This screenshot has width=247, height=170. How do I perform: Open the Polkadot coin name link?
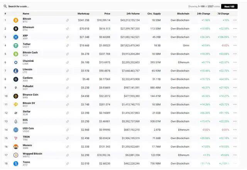click(x=28, y=86)
